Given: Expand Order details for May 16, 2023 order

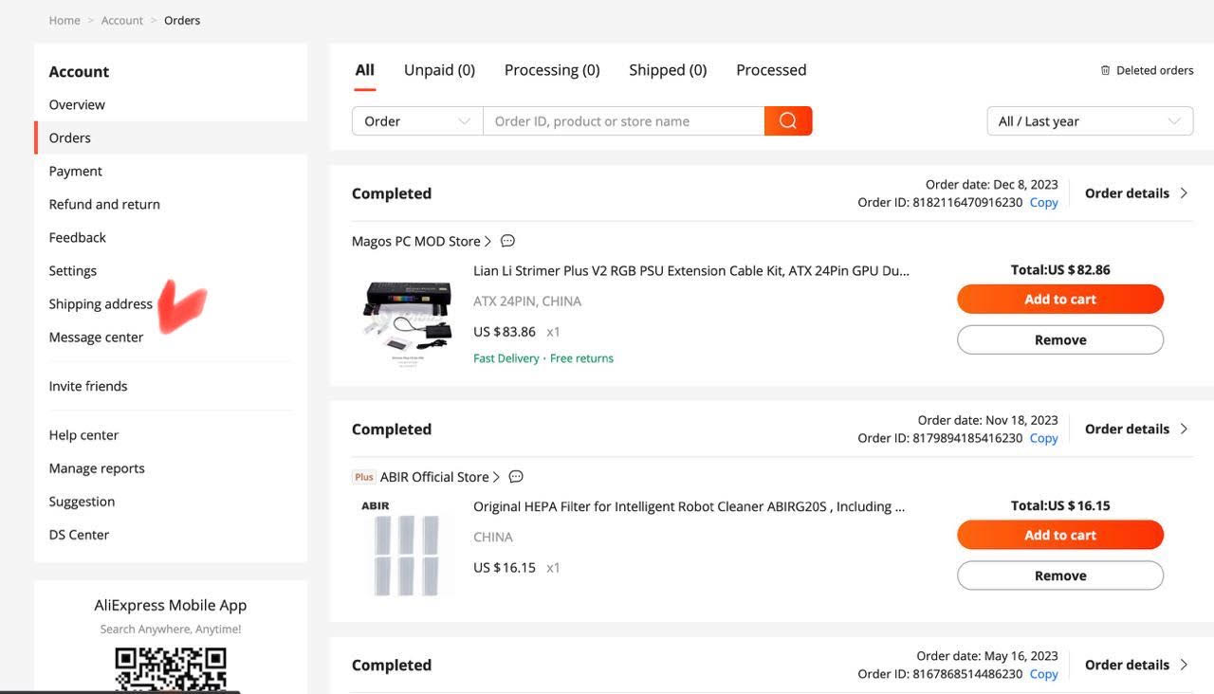Looking at the screenshot, I should tap(1136, 665).
